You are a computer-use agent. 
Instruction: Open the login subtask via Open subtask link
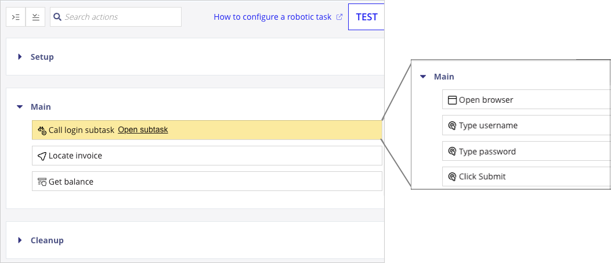(143, 130)
